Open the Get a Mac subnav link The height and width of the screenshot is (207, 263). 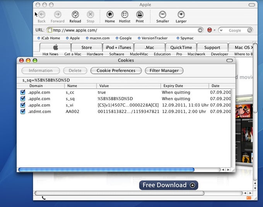[73, 54]
